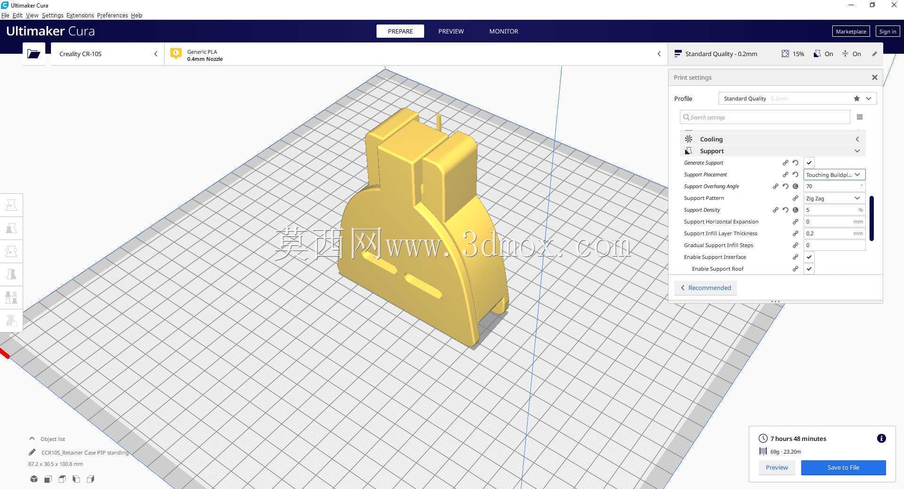Reset Support Overhang Angle to default
This screenshot has width=904, height=489.
click(786, 186)
